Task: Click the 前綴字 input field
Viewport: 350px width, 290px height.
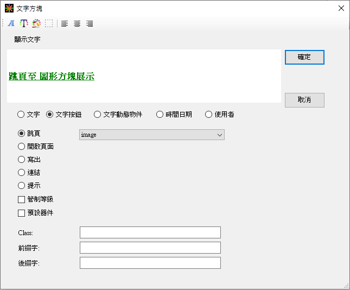Action: click(x=150, y=248)
